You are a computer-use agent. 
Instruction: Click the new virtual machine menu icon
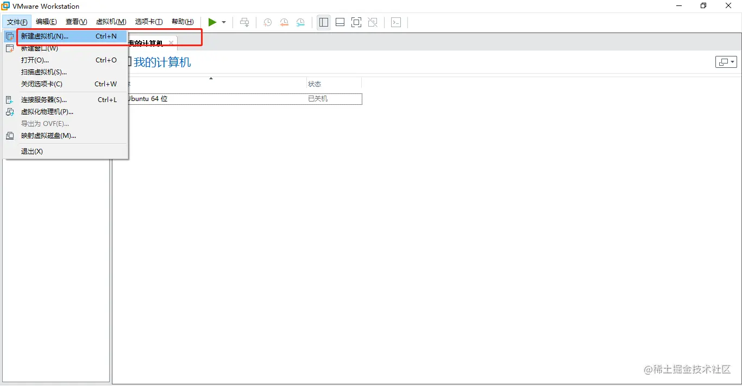click(10, 36)
